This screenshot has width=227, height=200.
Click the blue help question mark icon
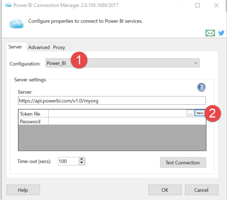pos(201,87)
